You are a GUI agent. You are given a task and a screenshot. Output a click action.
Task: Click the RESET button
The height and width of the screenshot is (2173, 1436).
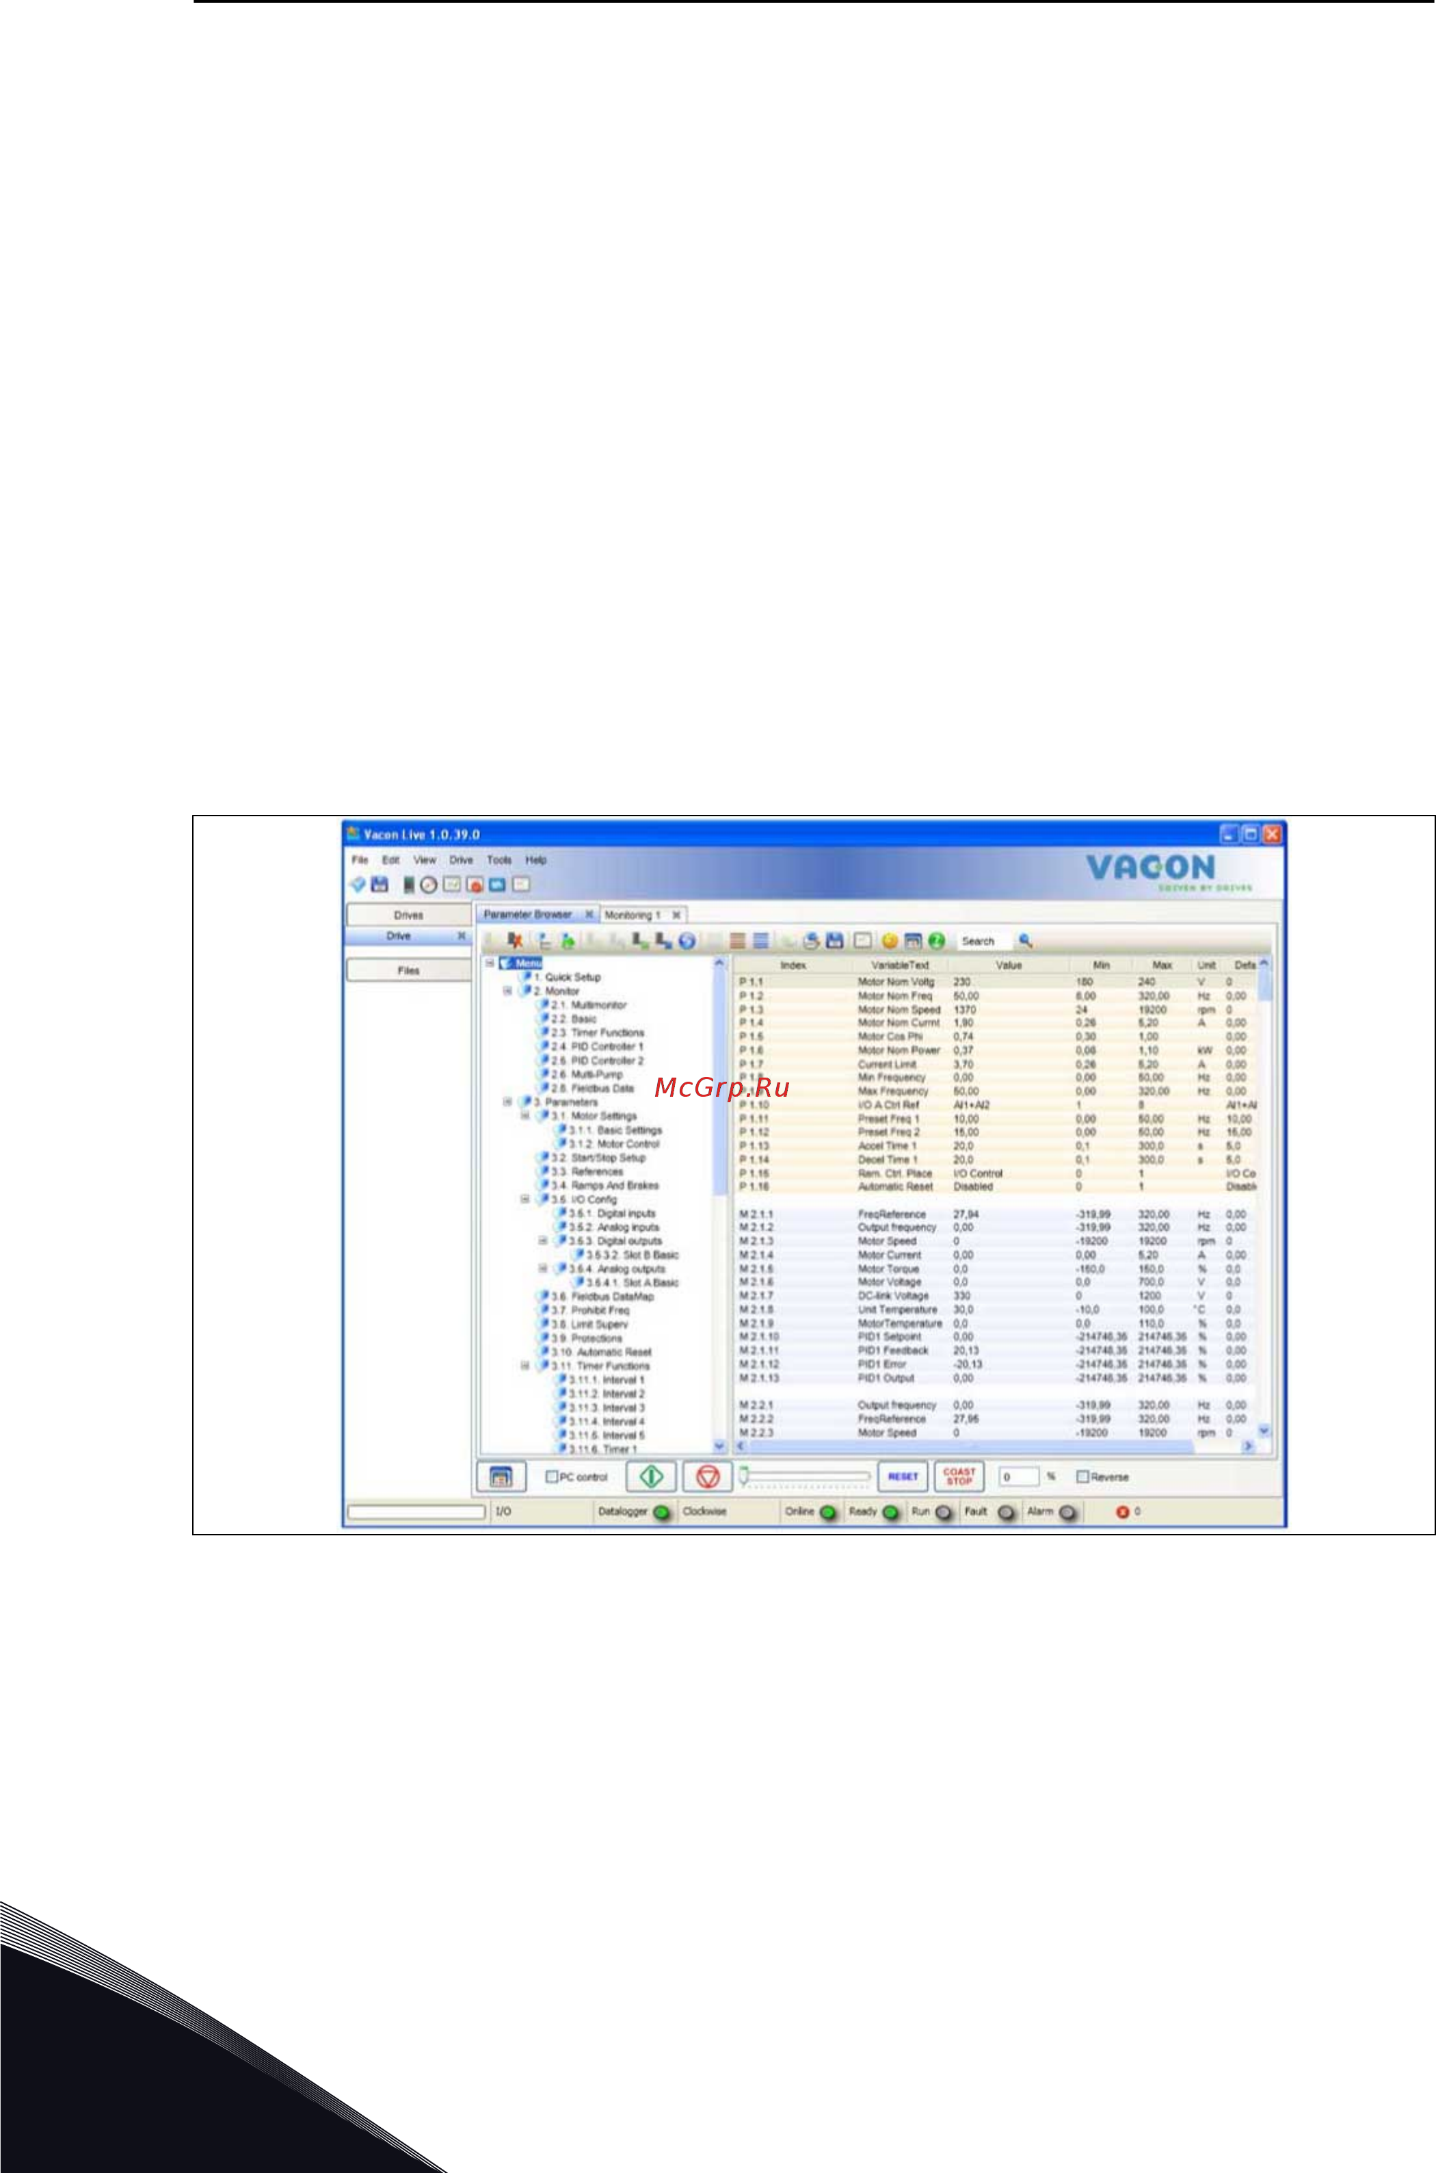pos(903,1476)
